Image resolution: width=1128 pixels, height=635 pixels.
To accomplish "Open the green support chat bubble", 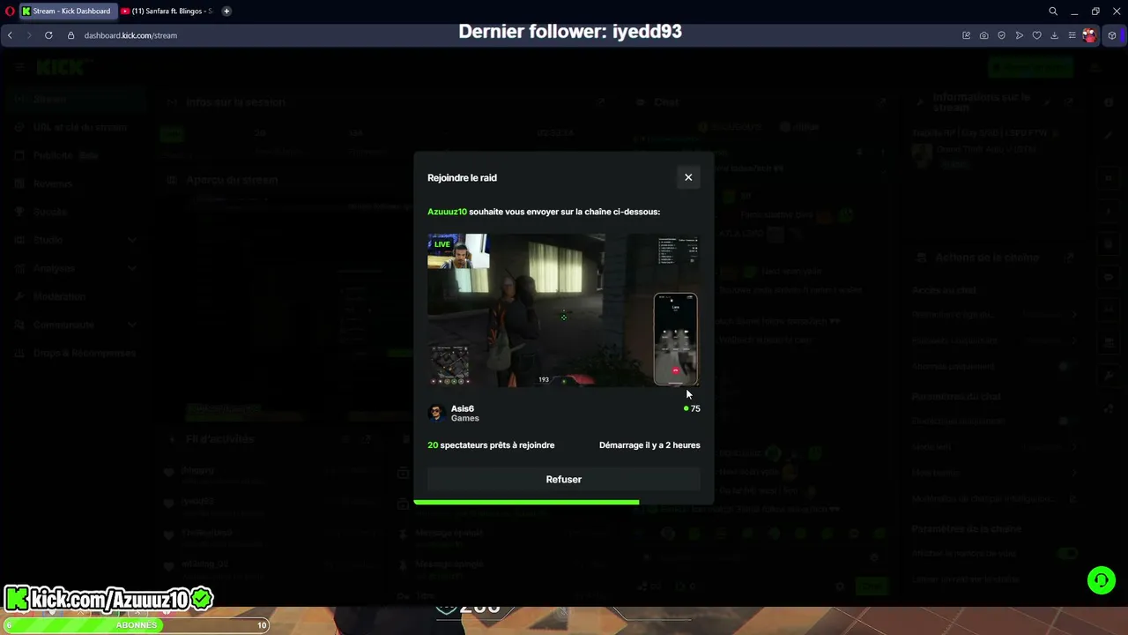I will pos(1101,579).
